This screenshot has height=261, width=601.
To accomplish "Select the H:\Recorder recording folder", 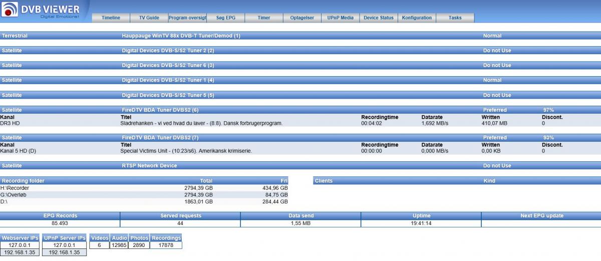I will [15, 188].
